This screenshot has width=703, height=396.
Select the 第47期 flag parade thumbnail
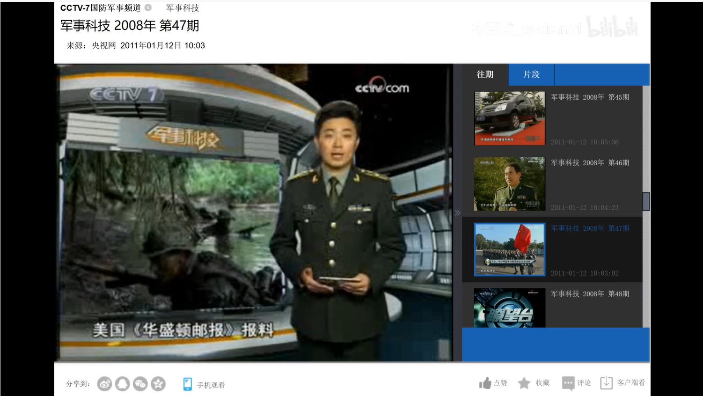509,249
